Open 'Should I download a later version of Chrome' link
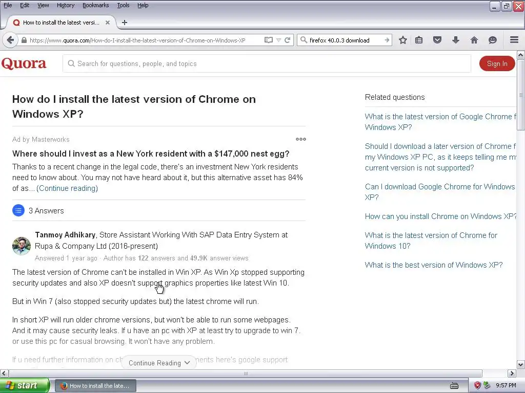 pyautogui.click(x=440, y=157)
